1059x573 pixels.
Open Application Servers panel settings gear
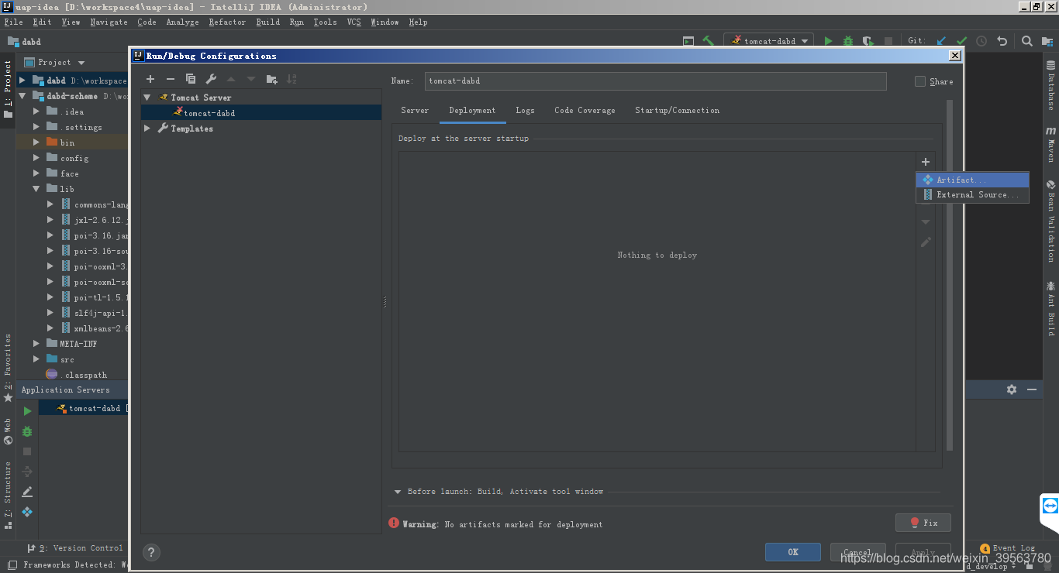point(1011,389)
